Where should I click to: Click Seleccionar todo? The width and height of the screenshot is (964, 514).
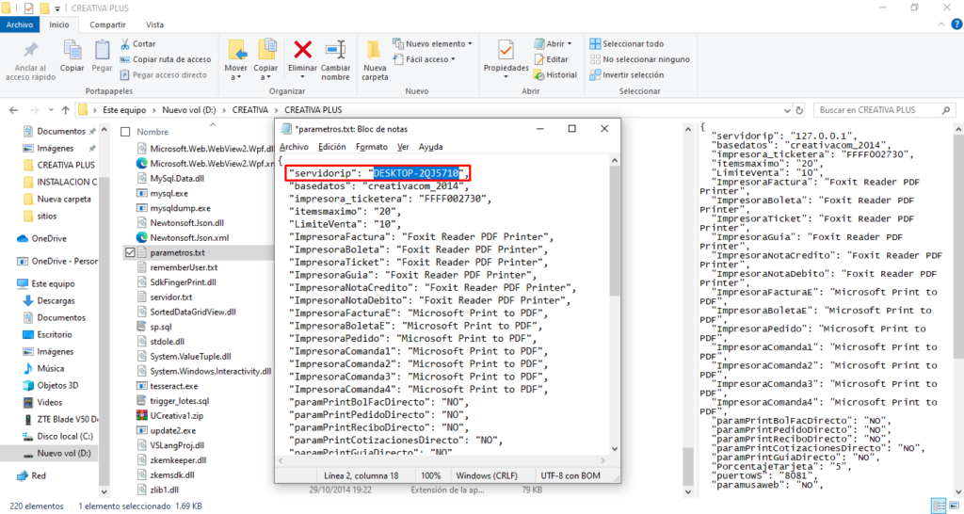coord(626,43)
